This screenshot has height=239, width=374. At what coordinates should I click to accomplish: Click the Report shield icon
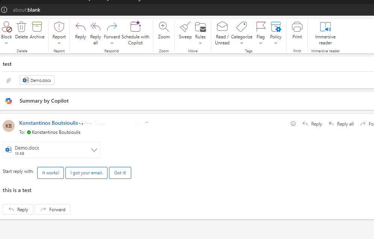click(x=59, y=27)
